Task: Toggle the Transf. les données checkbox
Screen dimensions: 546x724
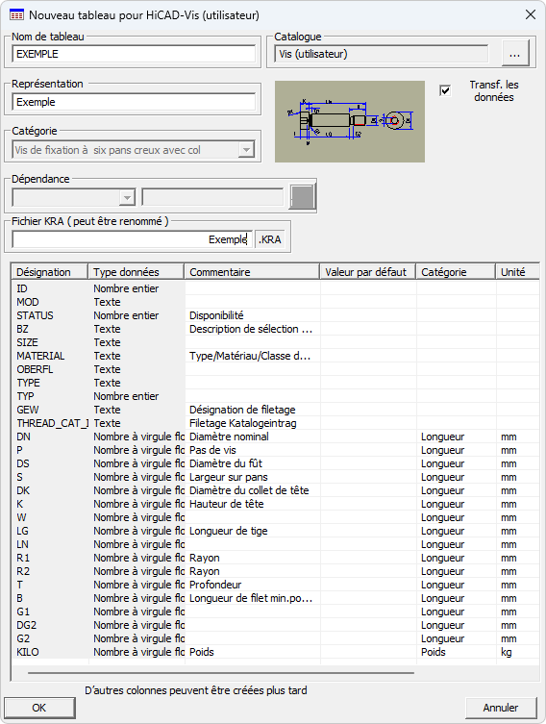Action: 445,90
